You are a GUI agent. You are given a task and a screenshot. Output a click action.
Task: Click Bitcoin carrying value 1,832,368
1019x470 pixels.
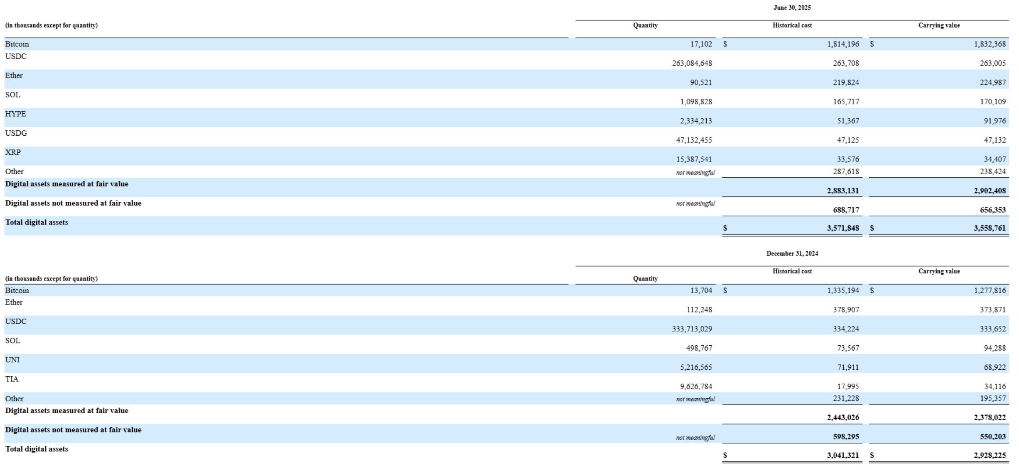(x=990, y=44)
